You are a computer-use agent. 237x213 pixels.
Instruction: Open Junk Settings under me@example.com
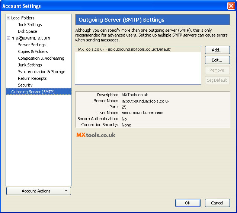pyautogui.click(x=30, y=65)
